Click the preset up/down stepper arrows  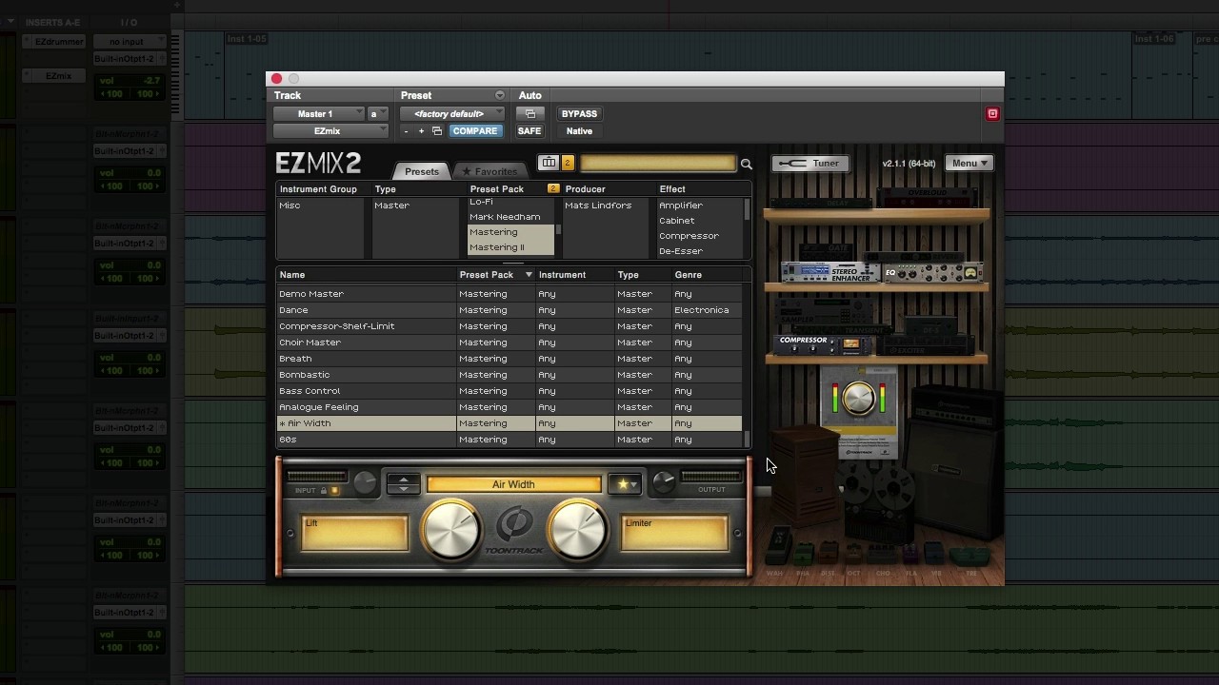pos(404,484)
